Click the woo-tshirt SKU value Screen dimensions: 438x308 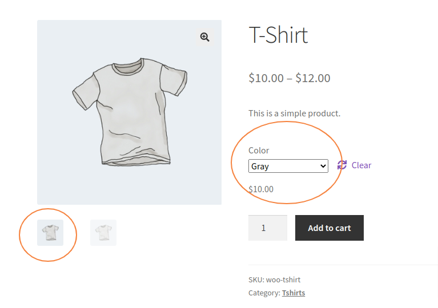pos(283,279)
